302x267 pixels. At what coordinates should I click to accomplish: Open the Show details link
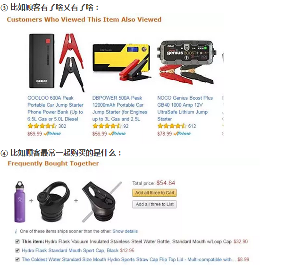pos(125,231)
